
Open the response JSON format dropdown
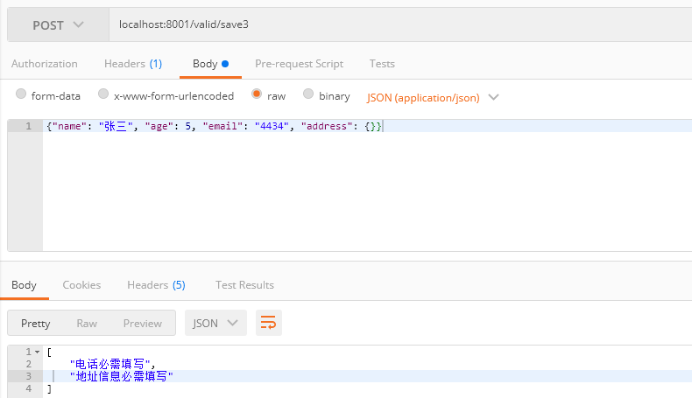pyautogui.click(x=215, y=323)
